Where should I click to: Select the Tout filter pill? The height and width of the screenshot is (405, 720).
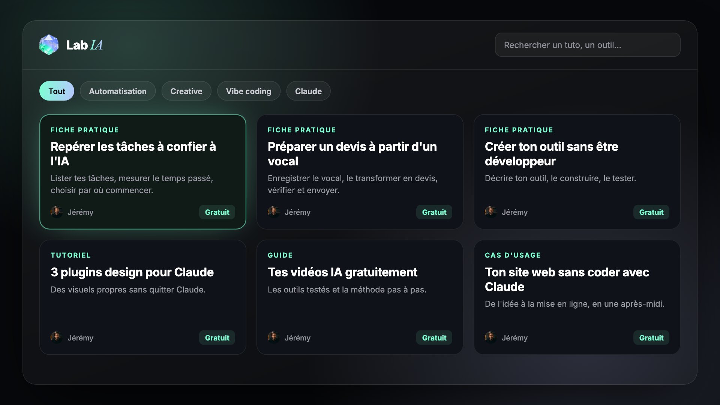point(57,91)
